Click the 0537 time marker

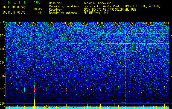pos(117,23)
